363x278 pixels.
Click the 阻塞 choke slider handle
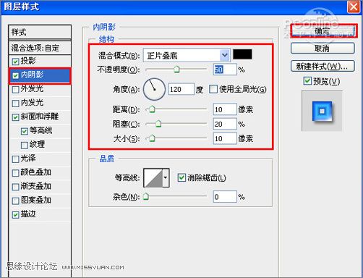[x=158, y=124]
